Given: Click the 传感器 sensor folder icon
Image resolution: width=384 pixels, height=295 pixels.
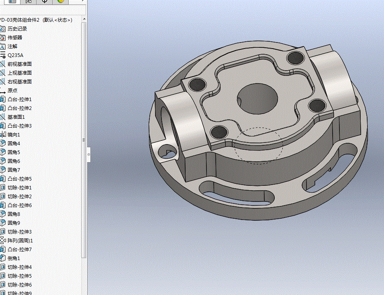Looking at the screenshot, I should point(2,38).
